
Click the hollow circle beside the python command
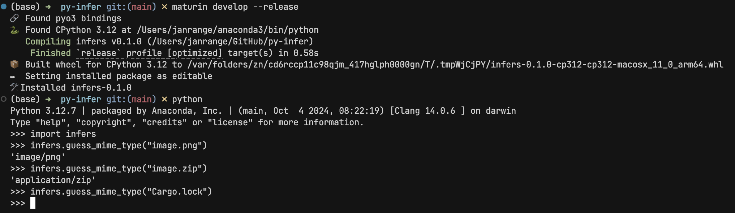(x=4, y=99)
